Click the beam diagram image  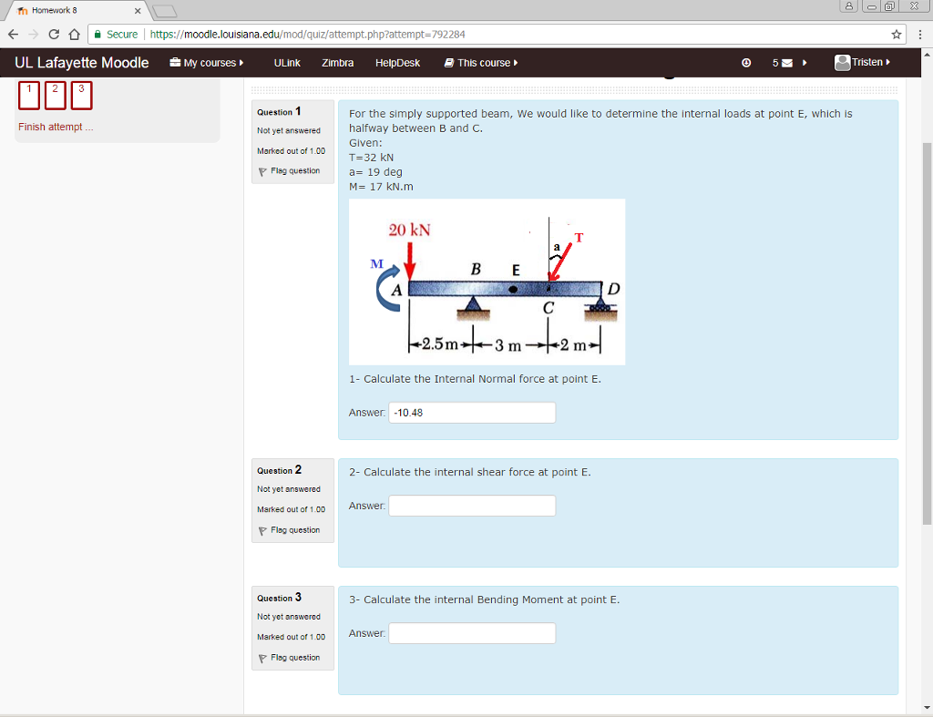487,282
